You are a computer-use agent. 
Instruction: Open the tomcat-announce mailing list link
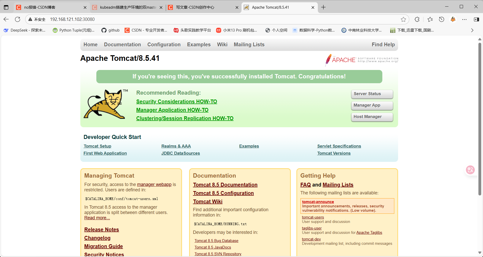pyautogui.click(x=318, y=202)
